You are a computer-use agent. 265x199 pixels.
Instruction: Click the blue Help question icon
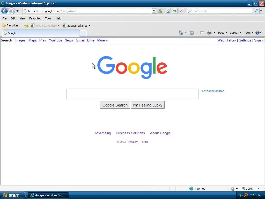(257, 33)
